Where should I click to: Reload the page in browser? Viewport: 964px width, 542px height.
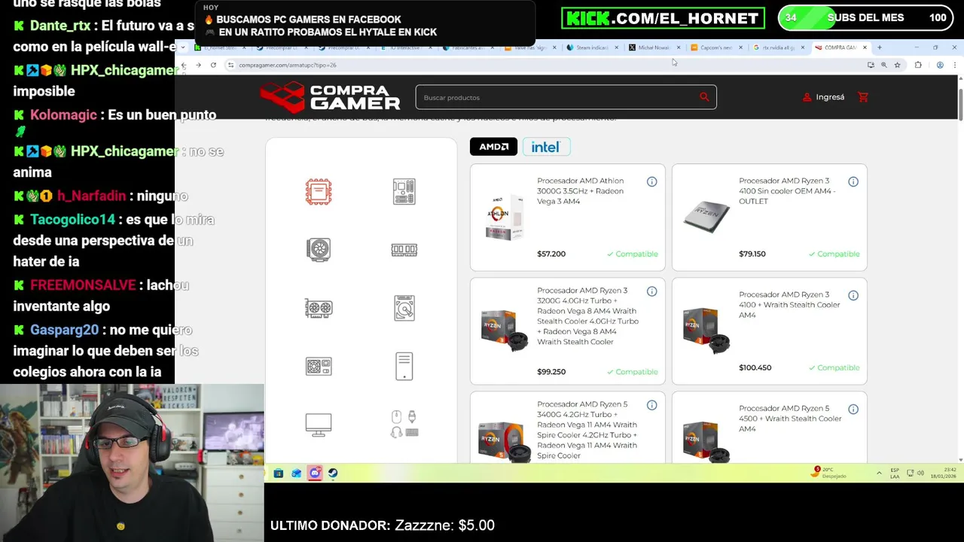pyautogui.click(x=213, y=65)
